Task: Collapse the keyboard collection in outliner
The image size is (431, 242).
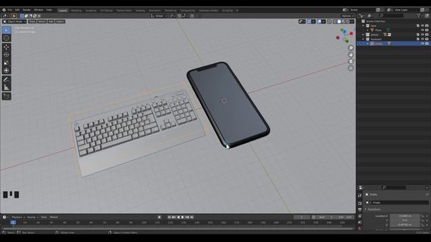Action: coord(364,39)
